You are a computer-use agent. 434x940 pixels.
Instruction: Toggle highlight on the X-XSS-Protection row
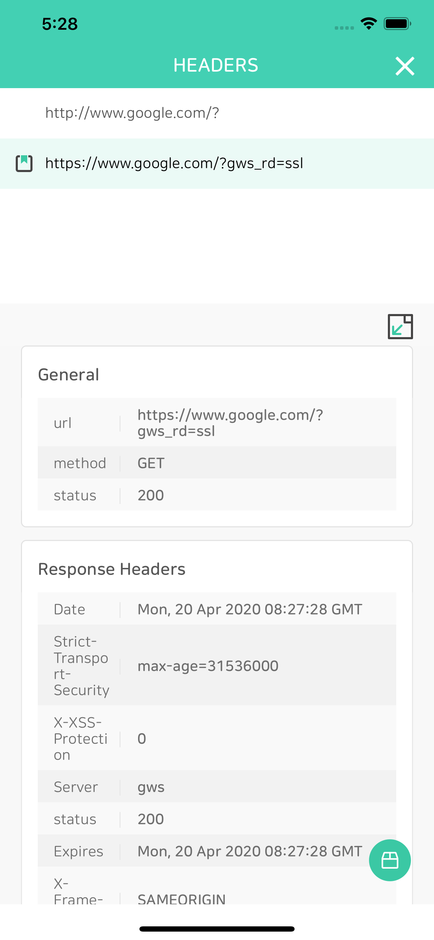pos(217,738)
